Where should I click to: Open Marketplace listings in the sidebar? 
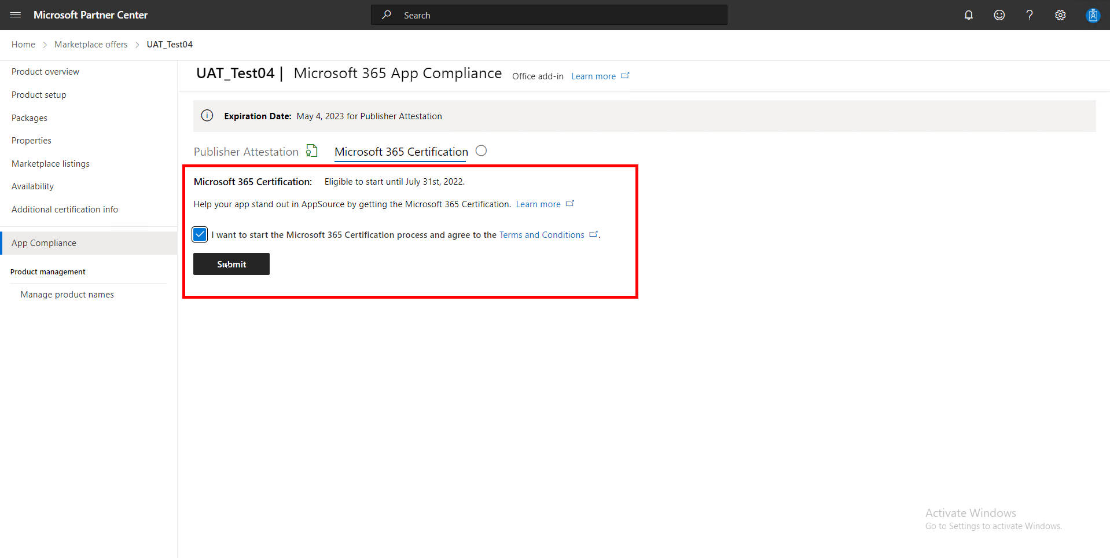coord(50,164)
